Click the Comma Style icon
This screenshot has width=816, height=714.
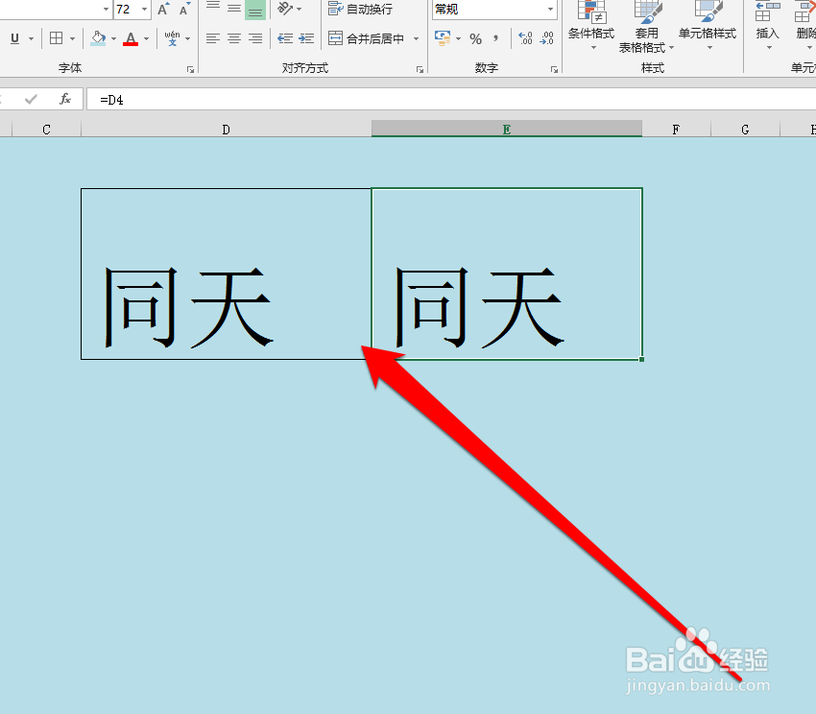click(x=494, y=38)
